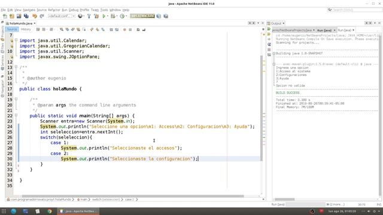Click the editor horizontal scrollbar

(133, 196)
